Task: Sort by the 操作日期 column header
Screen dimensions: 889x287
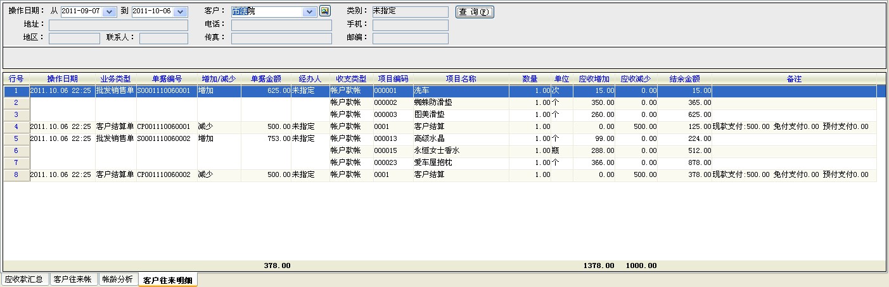Action: coord(62,79)
